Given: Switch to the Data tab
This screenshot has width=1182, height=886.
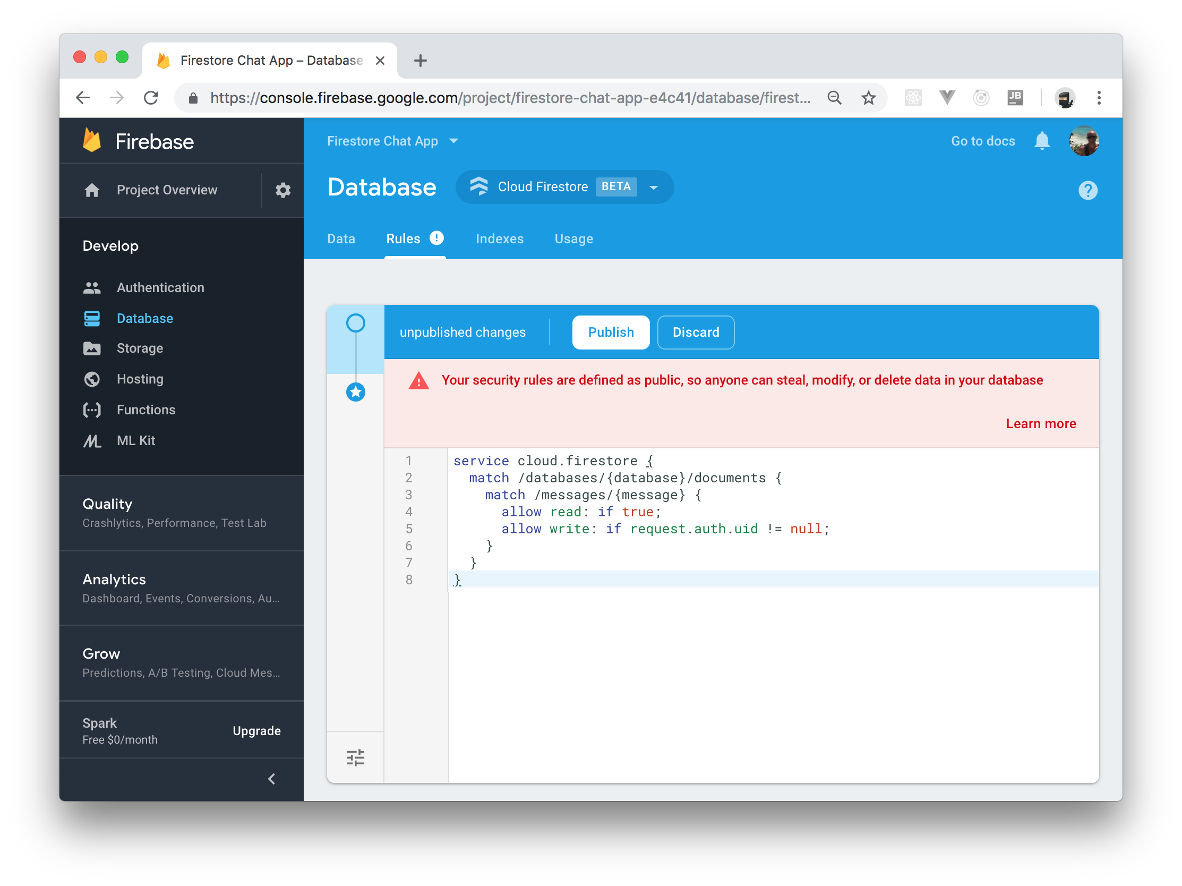Looking at the screenshot, I should coord(341,239).
